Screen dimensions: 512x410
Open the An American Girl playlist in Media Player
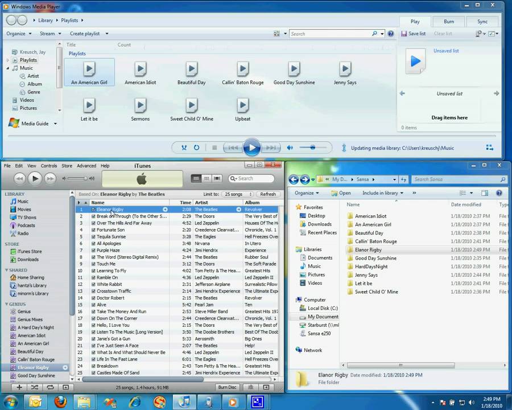[89, 72]
